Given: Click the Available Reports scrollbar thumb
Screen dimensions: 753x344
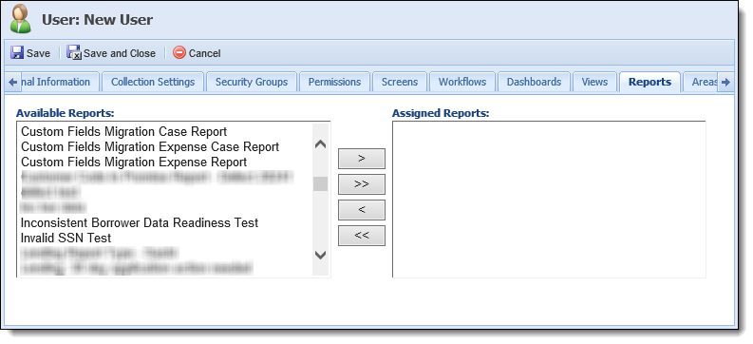Looking at the screenshot, I should [320, 183].
